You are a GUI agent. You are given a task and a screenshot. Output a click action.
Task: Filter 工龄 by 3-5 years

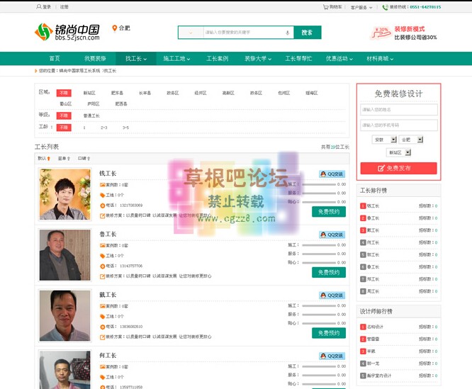click(126, 128)
